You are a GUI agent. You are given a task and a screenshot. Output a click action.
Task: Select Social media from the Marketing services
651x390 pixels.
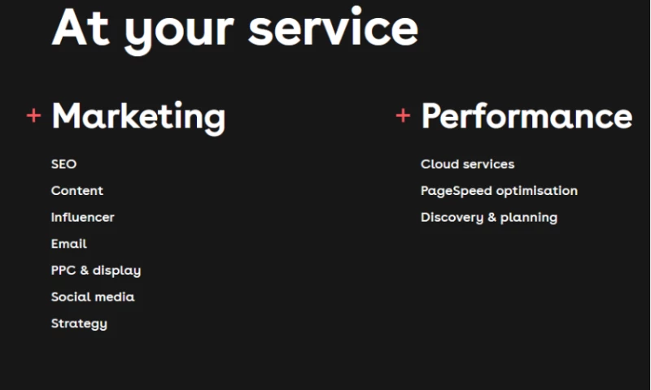point(93,297)
